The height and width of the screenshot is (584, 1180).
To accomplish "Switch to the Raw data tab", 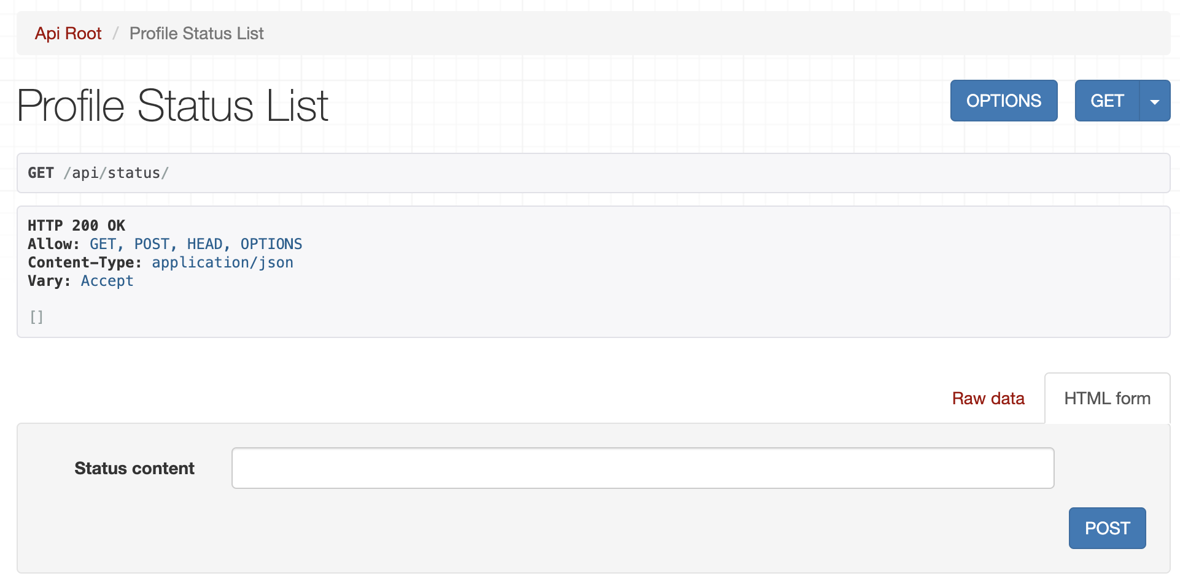I will pyautogui.click(x=988, y=399).
